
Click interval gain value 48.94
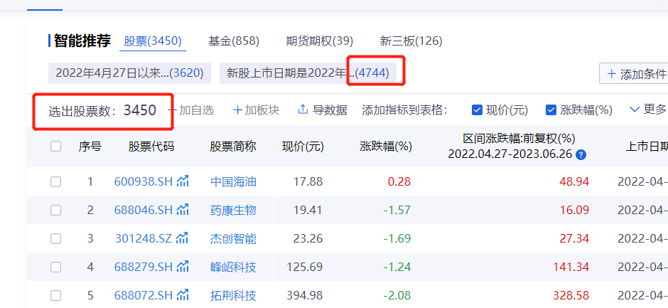pyautogui.click(x=574, y=181)
